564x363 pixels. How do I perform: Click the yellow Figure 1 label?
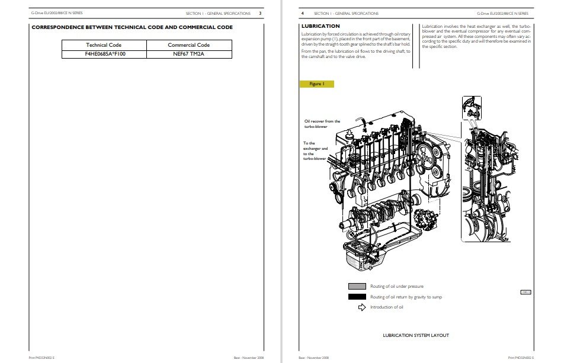317,84
